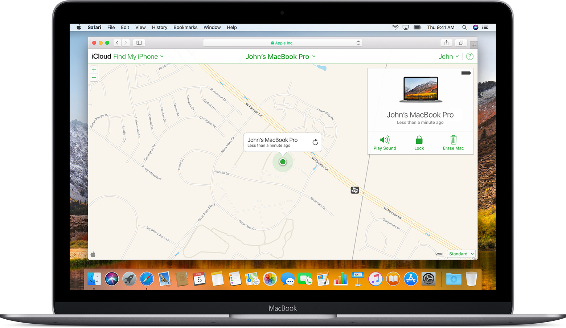Viewport: 566px width, 328px height.
Task: Click the Safari address bar
Action: point(282,43)
